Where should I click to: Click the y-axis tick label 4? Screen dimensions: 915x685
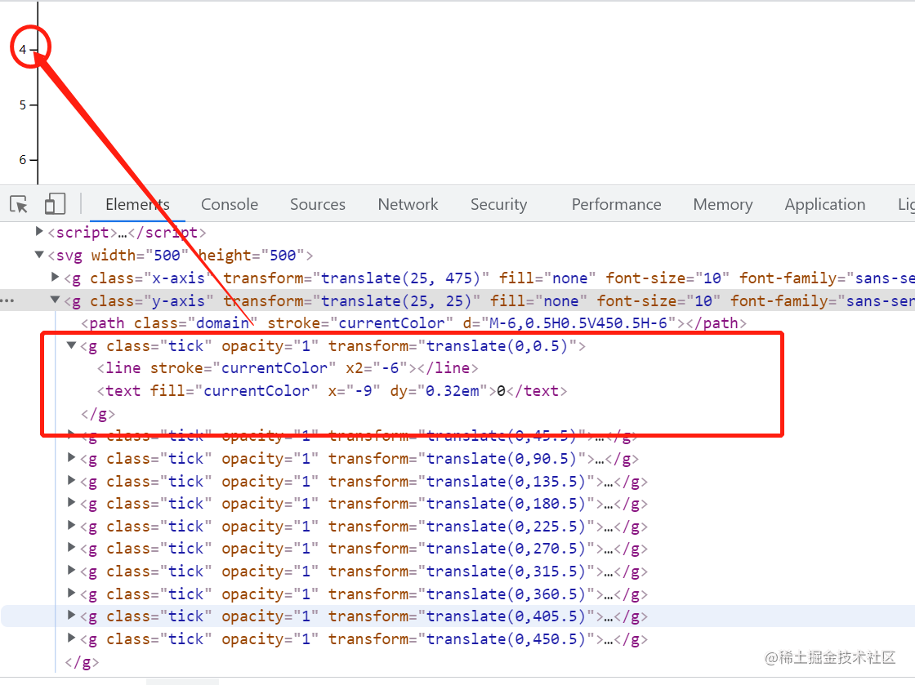pyautogui.click(x=23, y=50)
